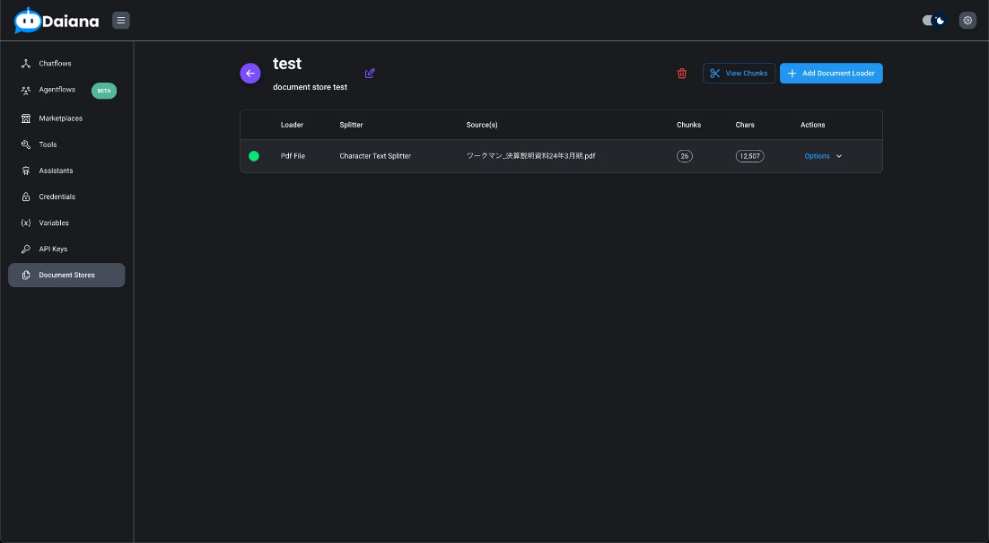Click the chevron next to Options
The width and height of the screenshot is (989, 543).
pyautogui.click(x=839, y=156)
